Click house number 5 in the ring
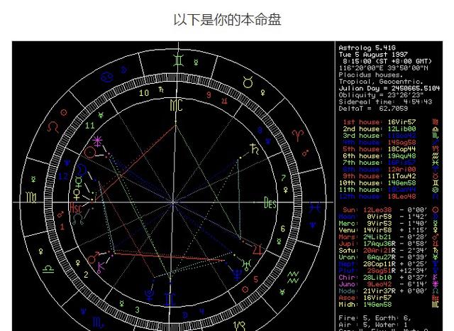The image size is (454, 331). (x=255, y=279)
